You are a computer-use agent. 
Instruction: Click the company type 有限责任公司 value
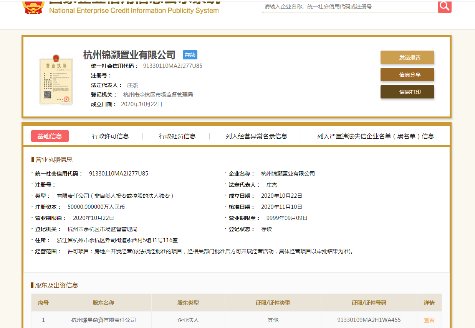[x=116, y=196]
